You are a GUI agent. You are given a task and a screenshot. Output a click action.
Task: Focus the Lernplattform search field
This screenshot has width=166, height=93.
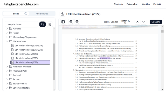pyautogui.click(x=22, y=24)
